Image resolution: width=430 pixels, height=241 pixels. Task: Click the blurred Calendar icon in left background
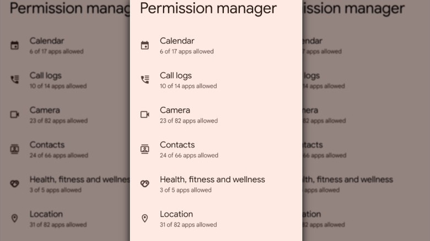(x=15, y=46)
